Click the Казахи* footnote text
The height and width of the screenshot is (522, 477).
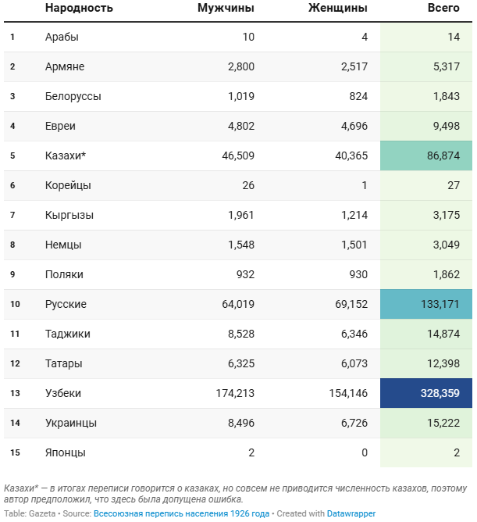234,493
